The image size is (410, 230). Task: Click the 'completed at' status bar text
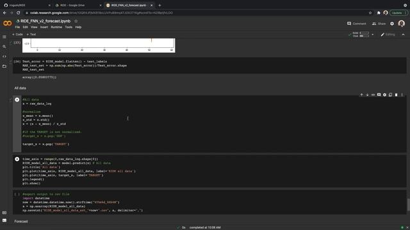pyautogui.click(x=205, y=227)
